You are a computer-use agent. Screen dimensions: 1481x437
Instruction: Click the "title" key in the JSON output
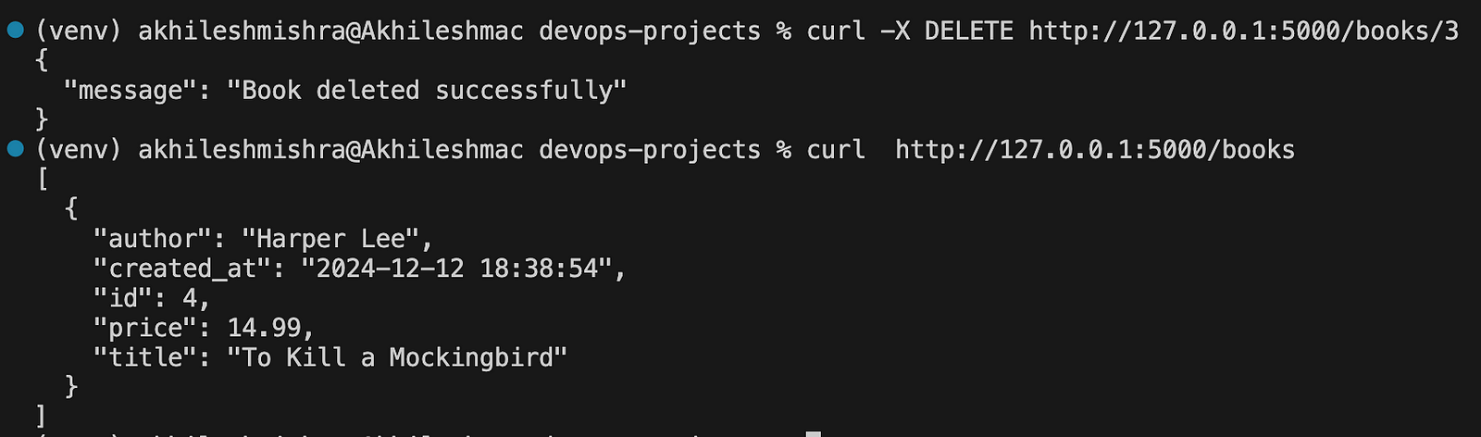coord(145,356)
